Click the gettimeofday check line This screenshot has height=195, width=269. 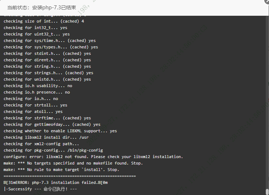click(52, 124)
